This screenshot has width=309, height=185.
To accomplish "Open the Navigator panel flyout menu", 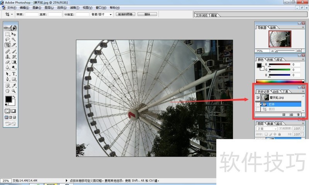I will click(x=303, y=27).
